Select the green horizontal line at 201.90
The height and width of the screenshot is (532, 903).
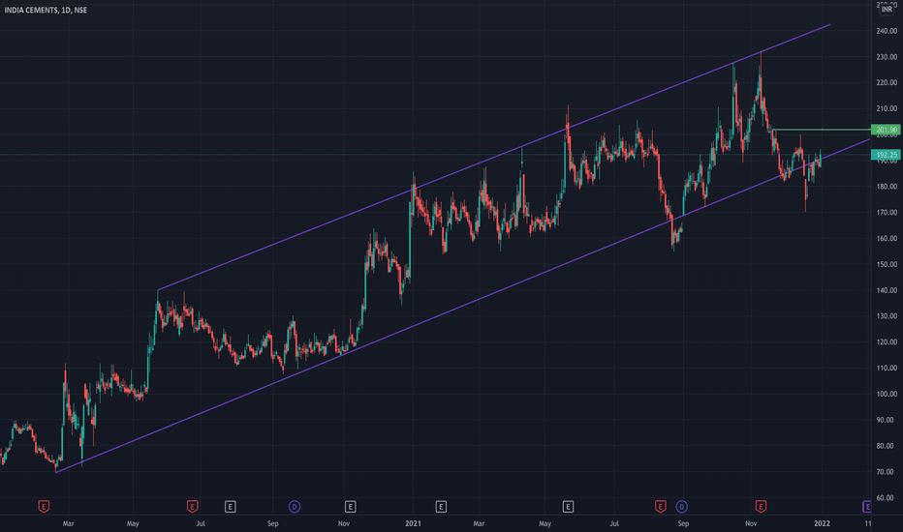[x=822, y=130]
